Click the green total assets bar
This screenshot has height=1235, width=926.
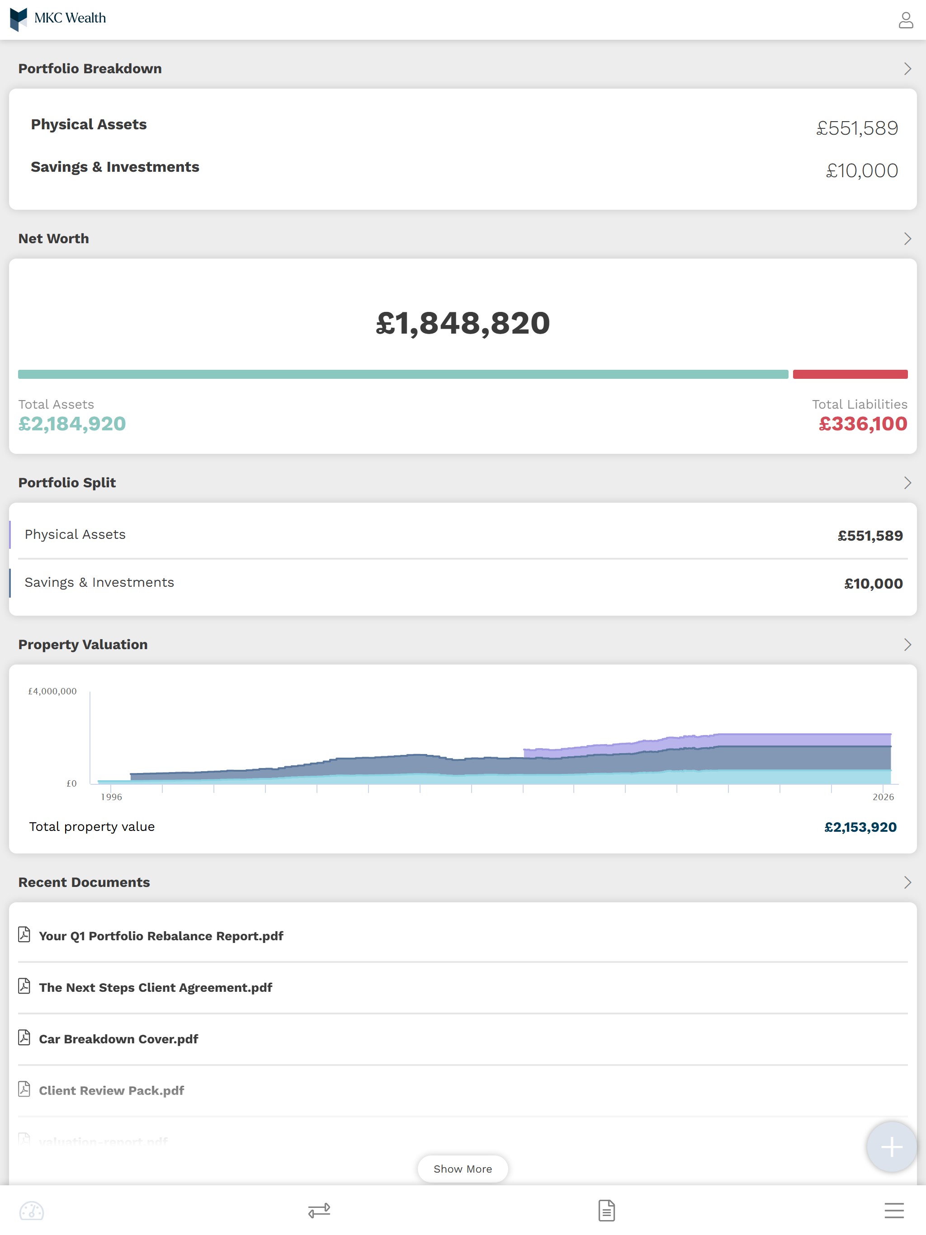point(403,374)
